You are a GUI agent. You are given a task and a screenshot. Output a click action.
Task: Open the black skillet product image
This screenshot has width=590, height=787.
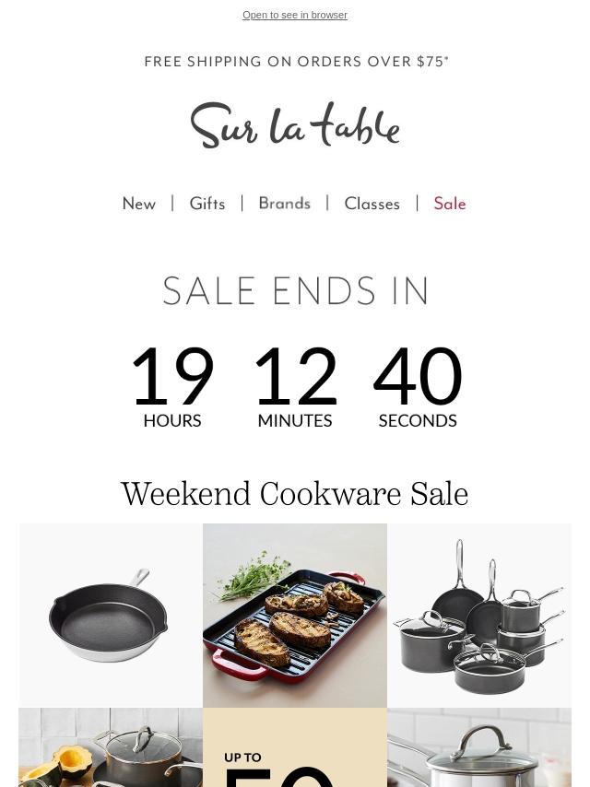click(x=111, y=616)
